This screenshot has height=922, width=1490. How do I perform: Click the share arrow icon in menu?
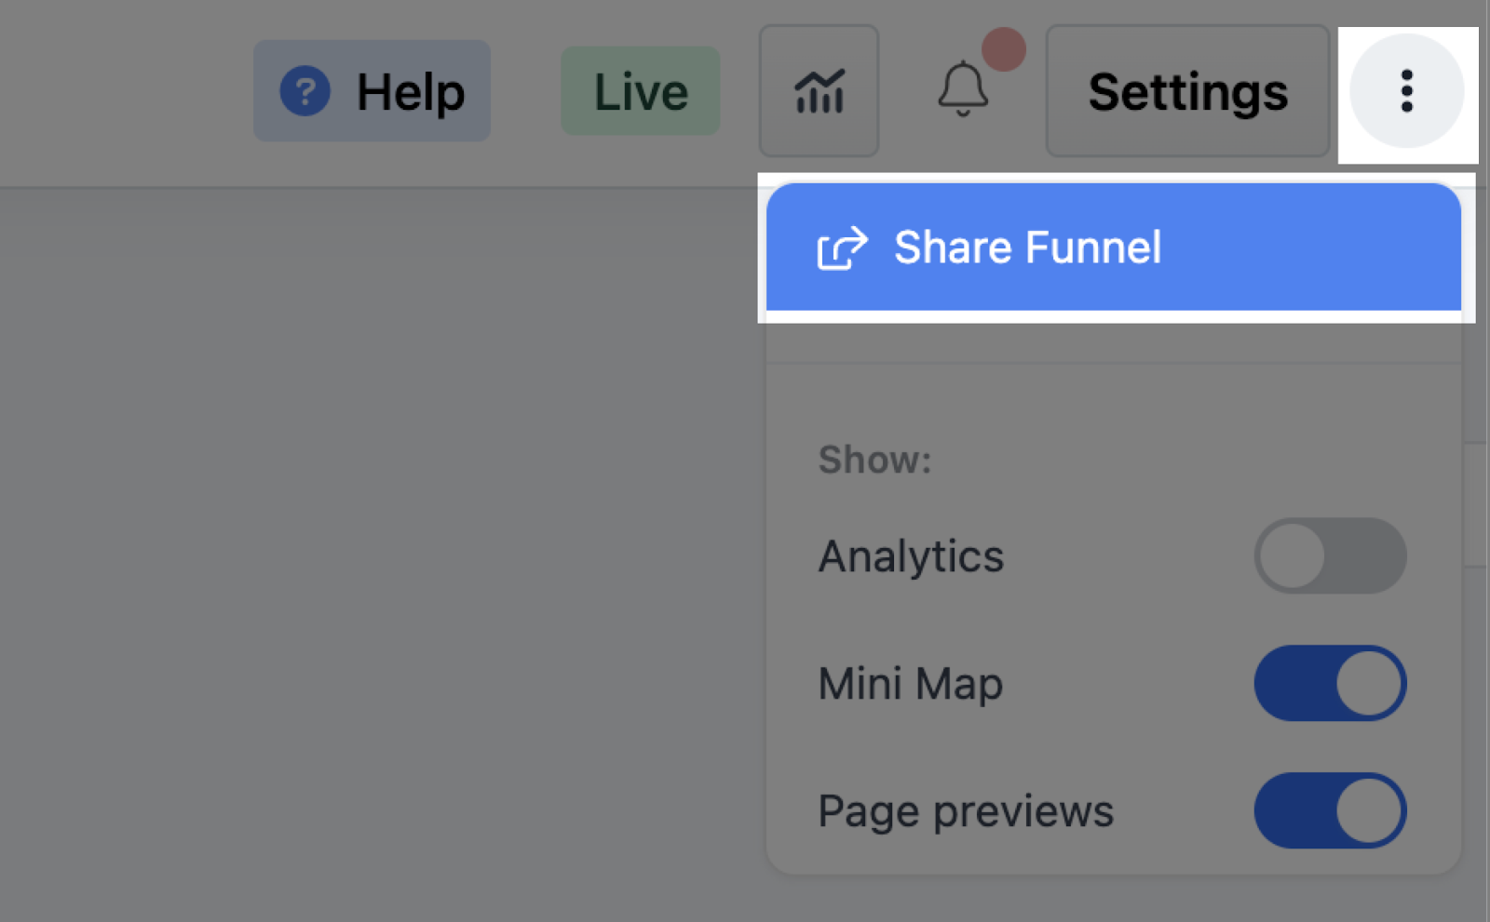[842, 247]
